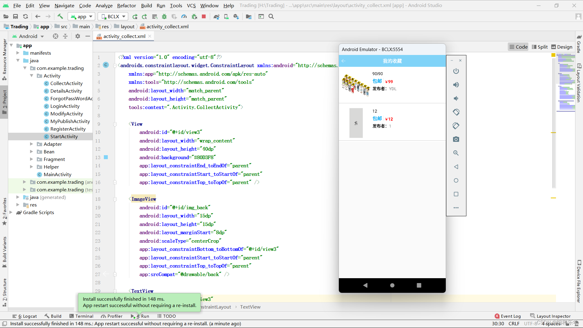Click the Debug app bug icon
The height and width of the screenshot is (328, 583).
[164, 16]
